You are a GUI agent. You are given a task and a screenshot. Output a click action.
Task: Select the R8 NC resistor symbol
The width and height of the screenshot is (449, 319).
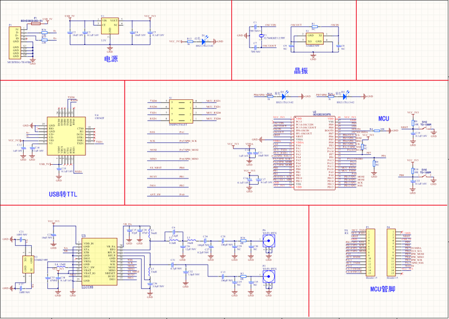click(374, 164)
